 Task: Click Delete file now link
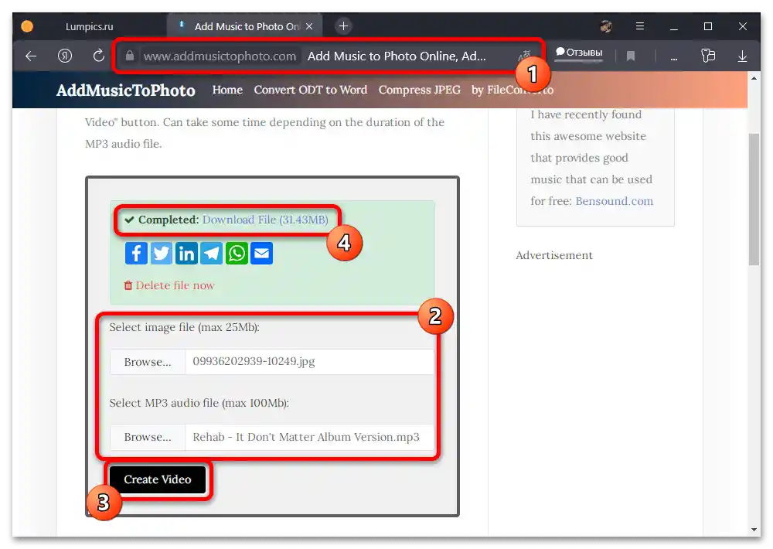[169, 285]
